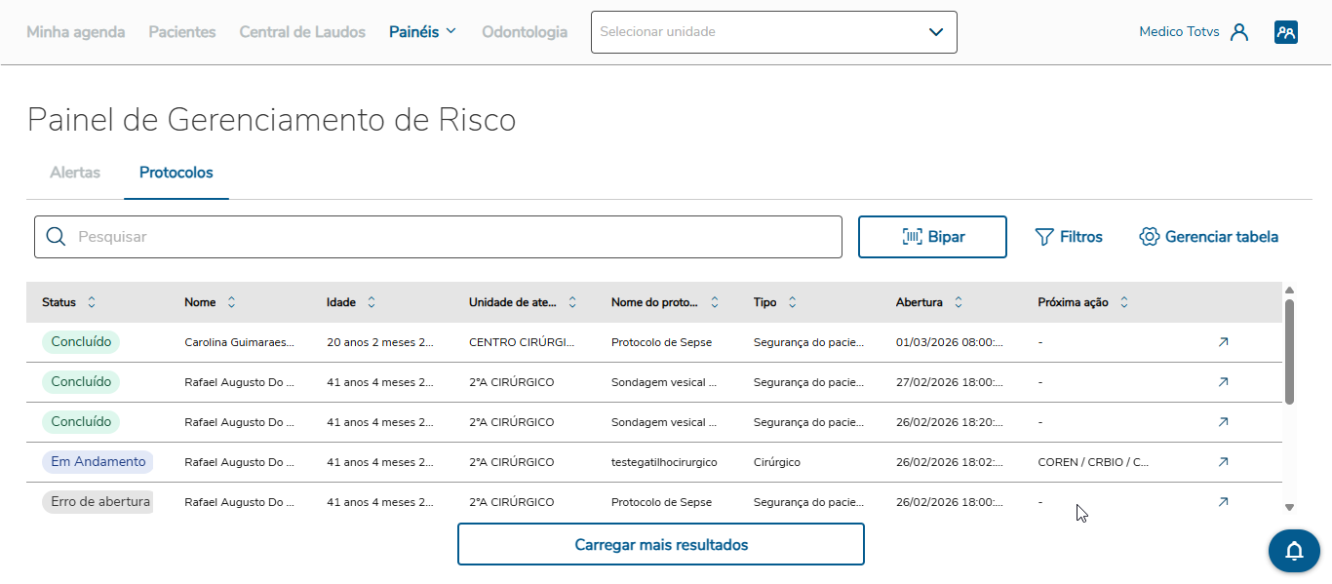The width and height of the screenshot is (1332, 584).
Task: Open the Em Andamento row details arrow
Action: point(1223,462)
